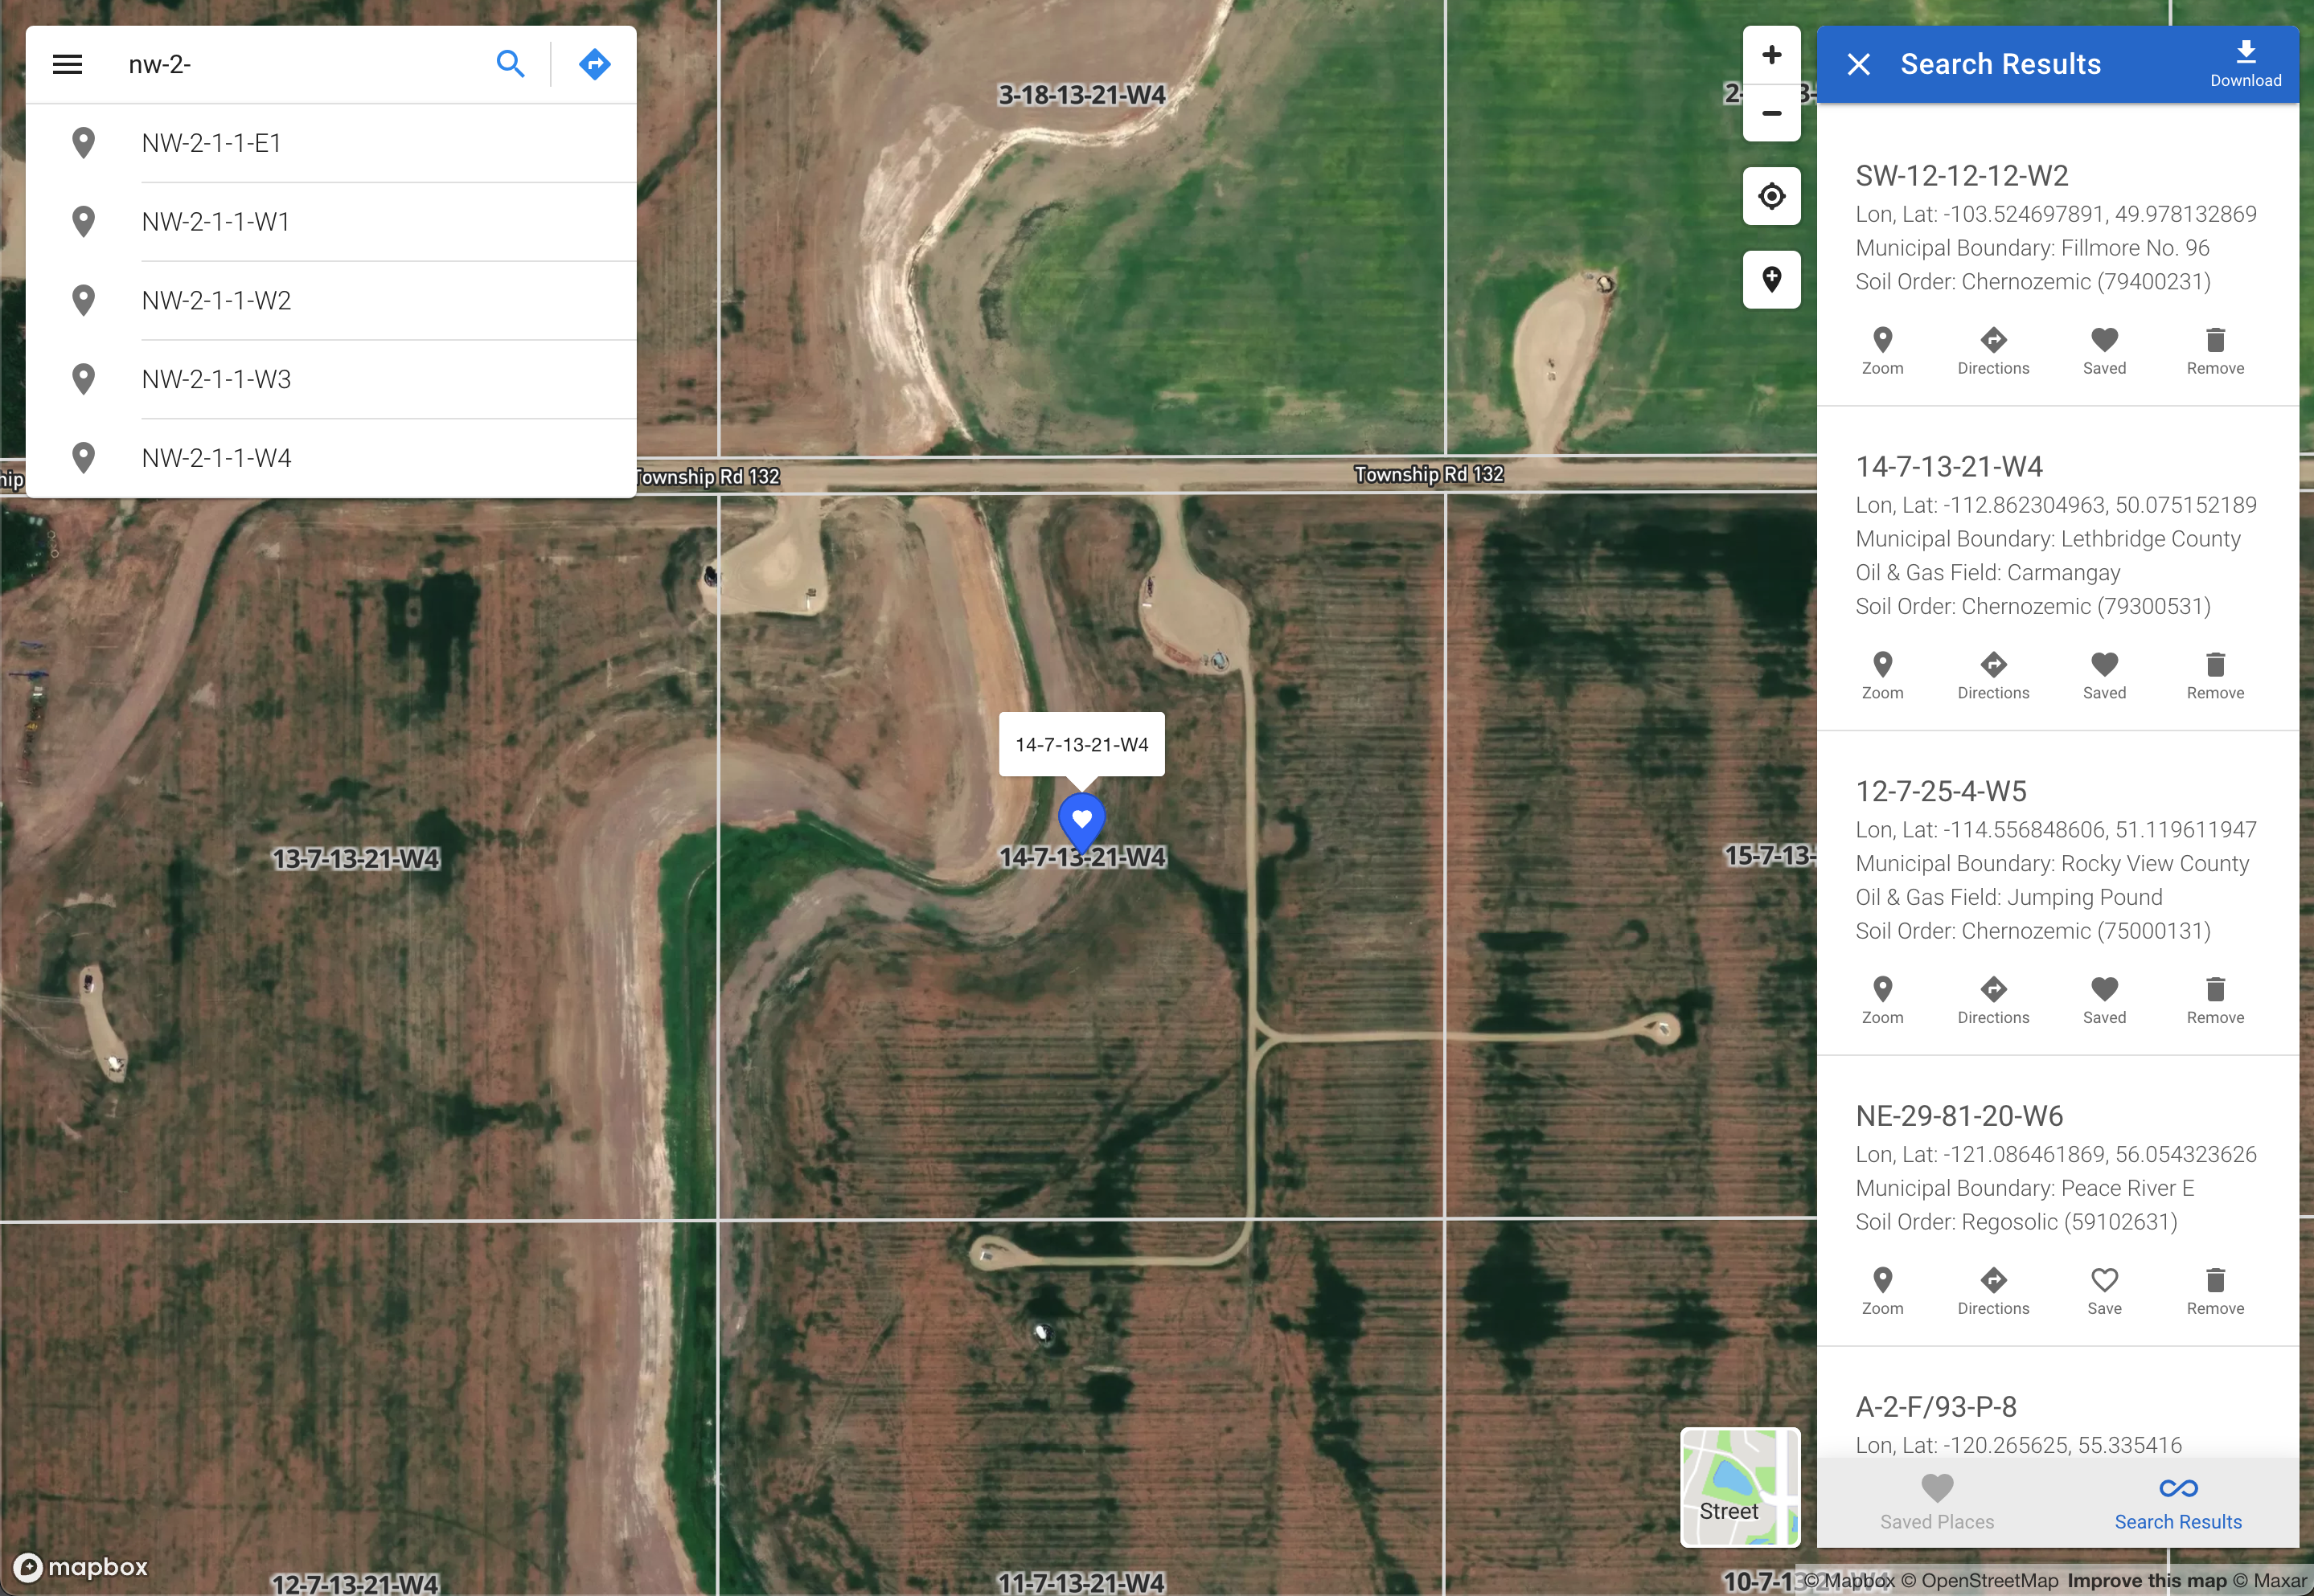Switch to the Street map style thumbnail
The width and height of the screenshot is (2314, 1596).
coord(1739,1486)
